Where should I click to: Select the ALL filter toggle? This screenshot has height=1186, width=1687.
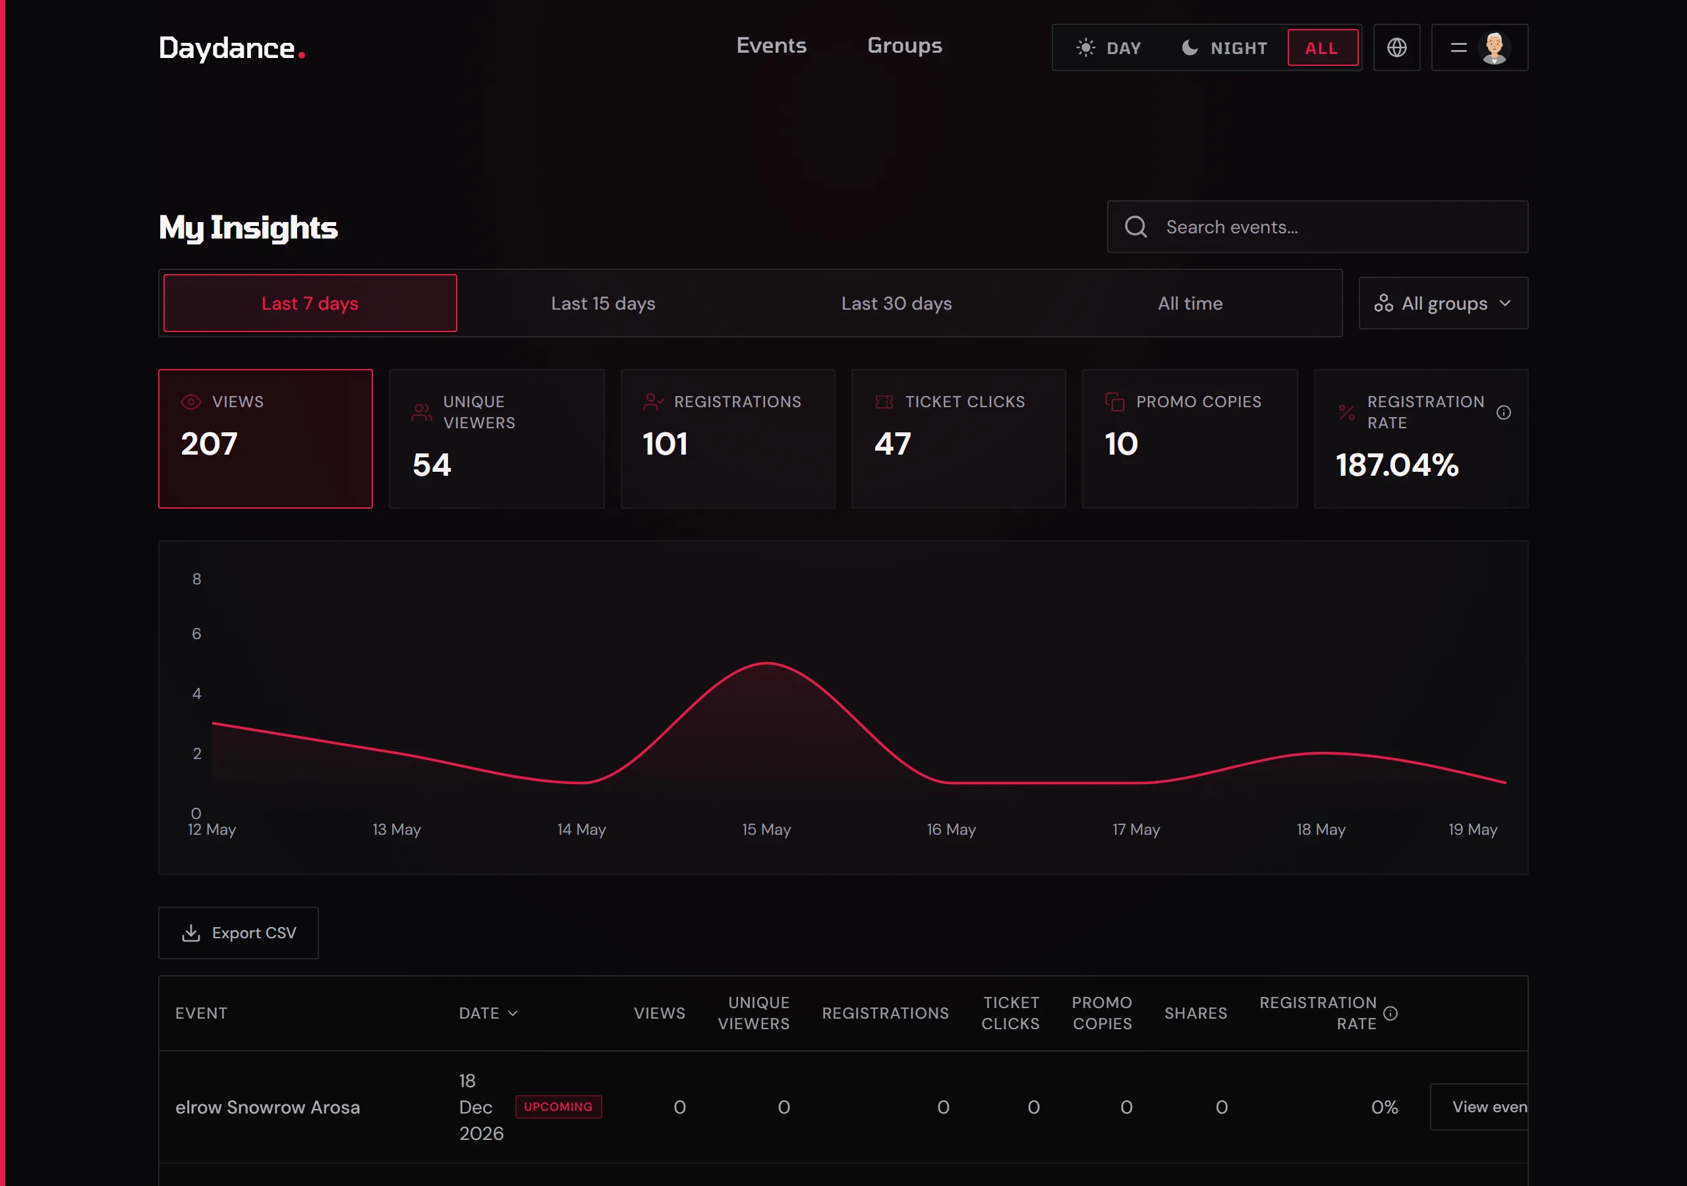(1323, 47)
